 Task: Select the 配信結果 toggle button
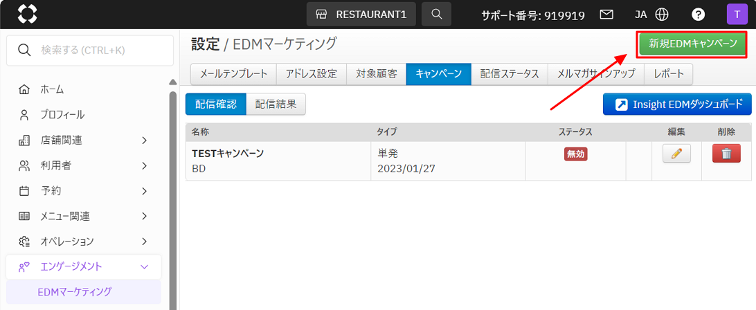[x=276, y=104]
